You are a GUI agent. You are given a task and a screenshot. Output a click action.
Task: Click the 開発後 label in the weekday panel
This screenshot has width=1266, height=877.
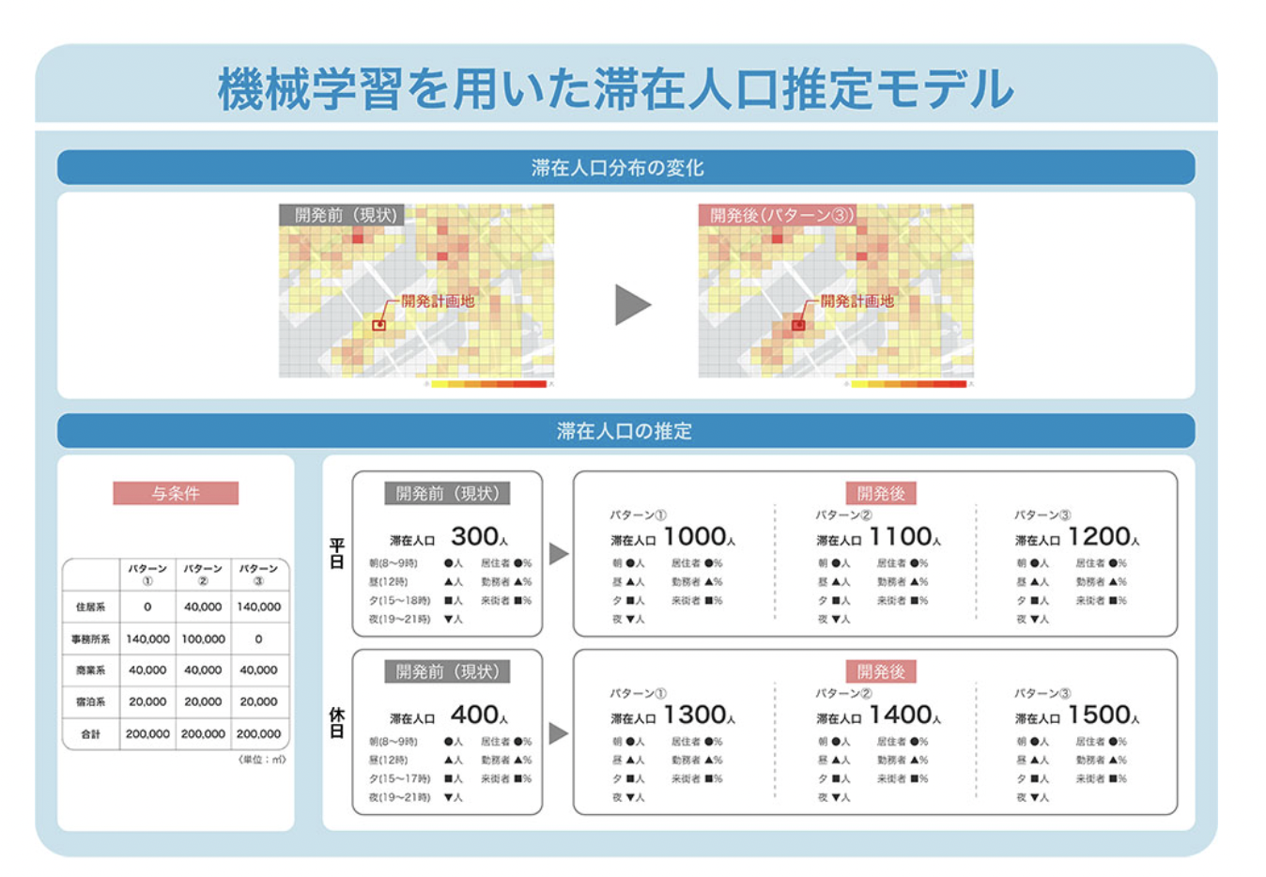[x=880, y=493]
